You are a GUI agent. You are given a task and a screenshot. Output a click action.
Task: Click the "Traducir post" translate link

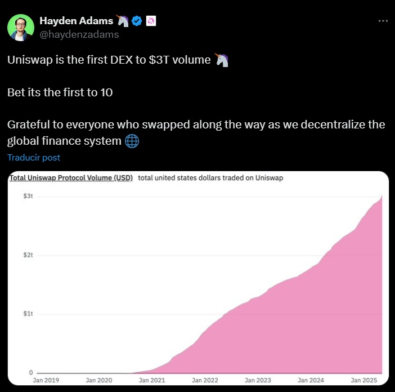click(34, 158)
